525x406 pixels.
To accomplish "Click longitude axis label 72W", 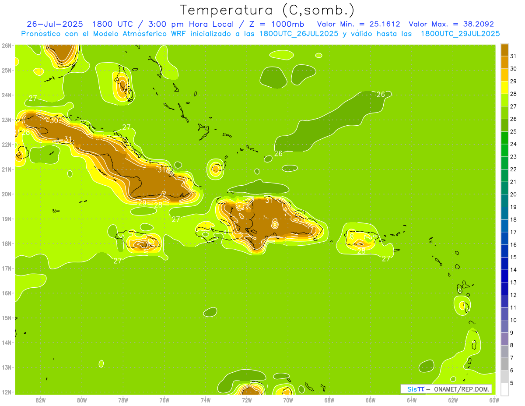I will coord(247,399).
